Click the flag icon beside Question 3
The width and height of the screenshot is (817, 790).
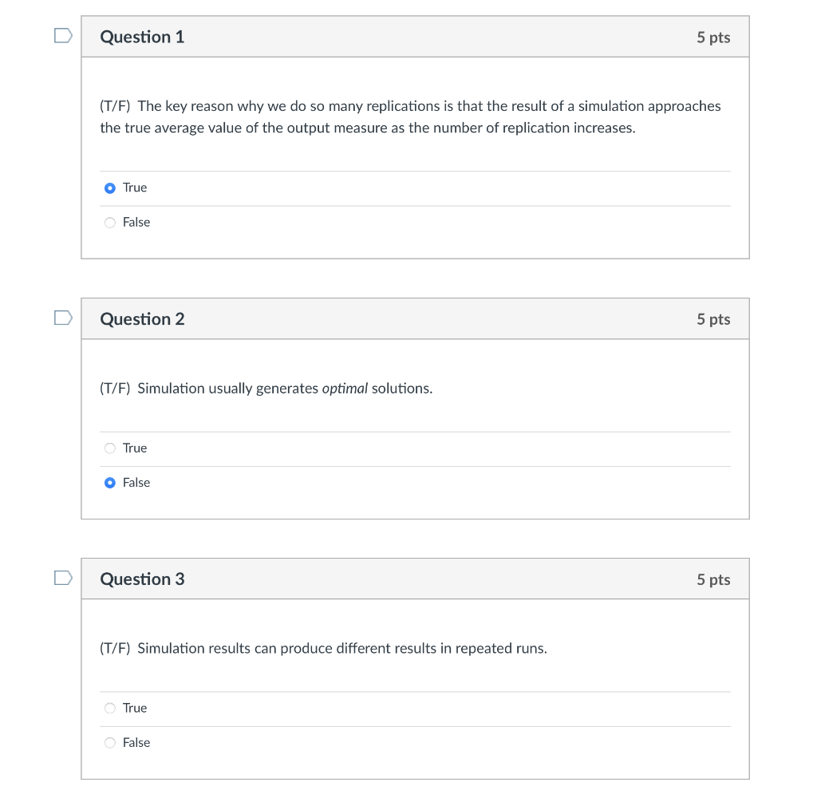click(x=62, y=577)
